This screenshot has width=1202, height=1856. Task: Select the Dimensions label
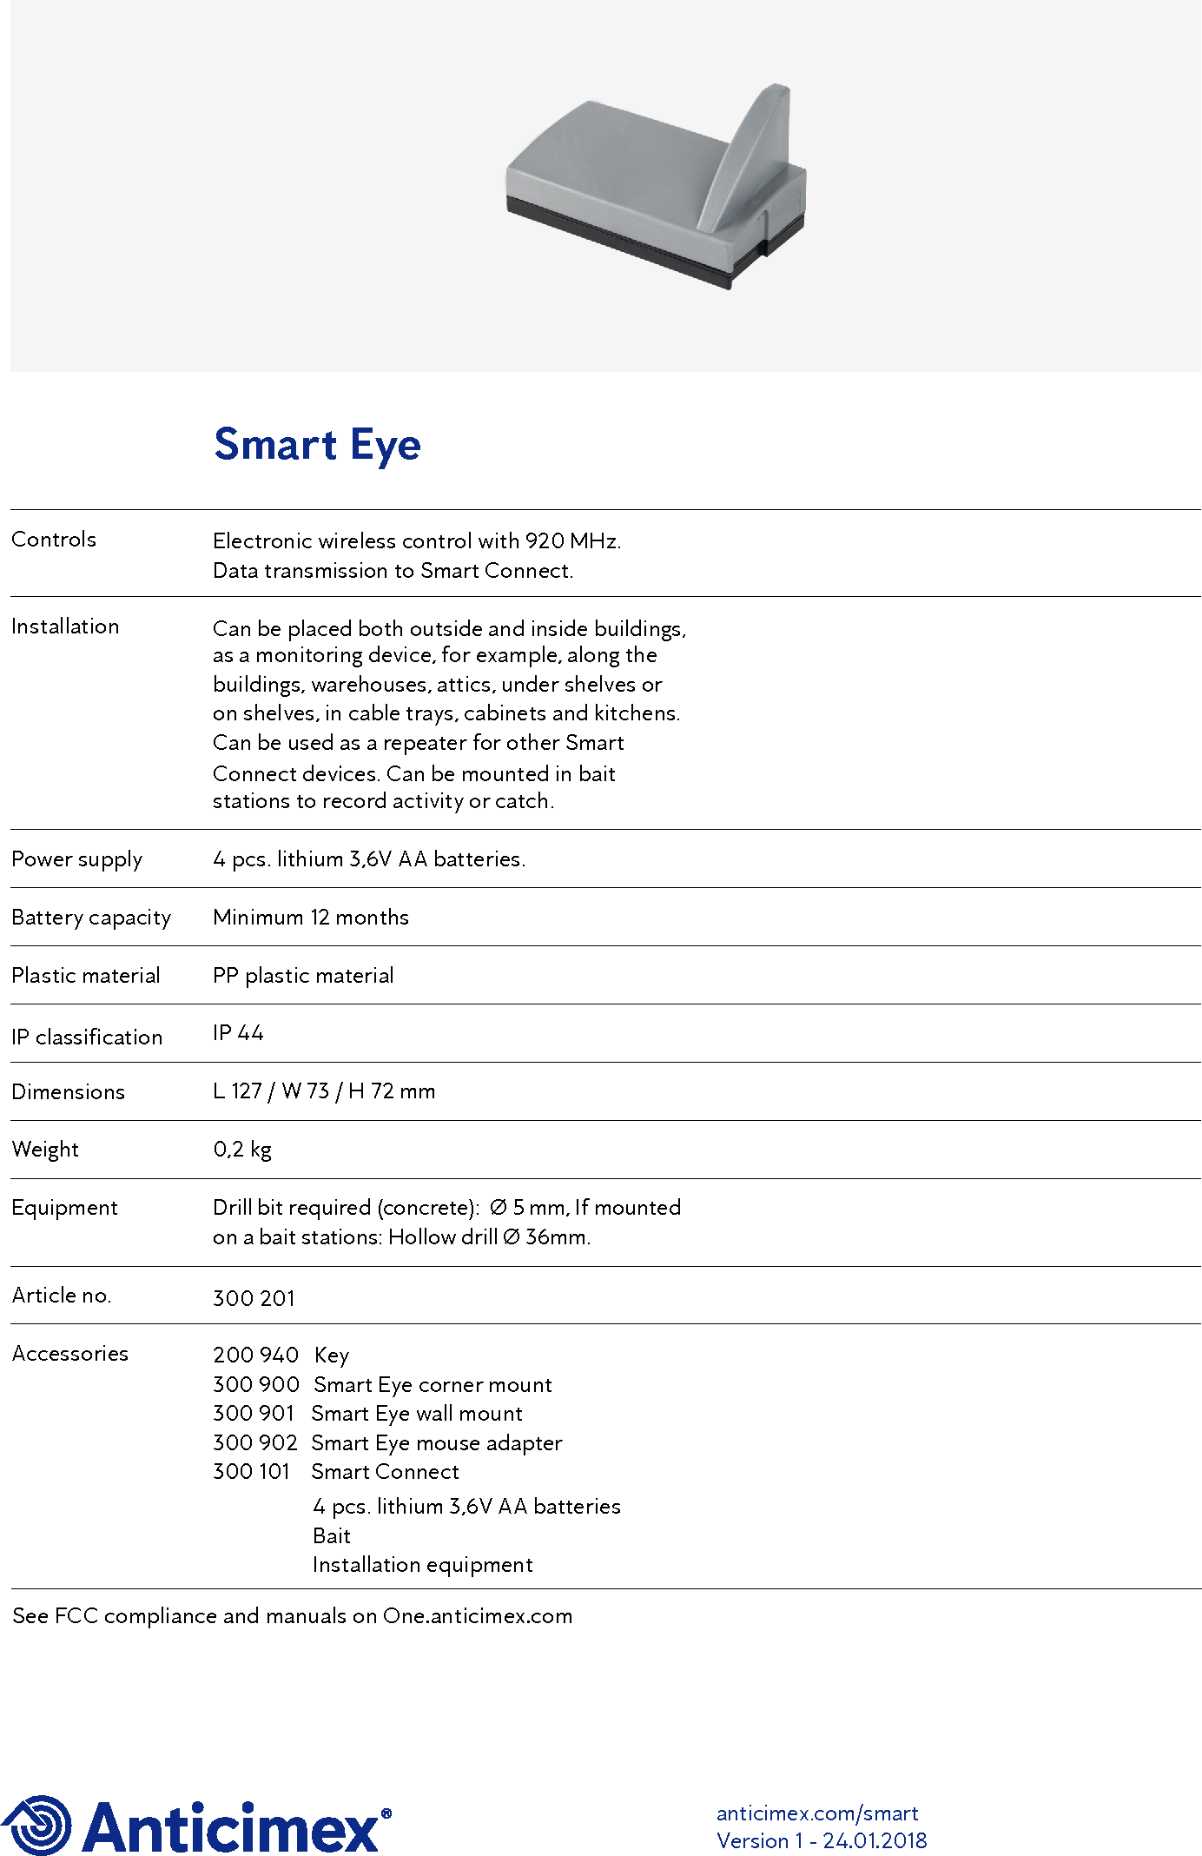(69, 1091)
